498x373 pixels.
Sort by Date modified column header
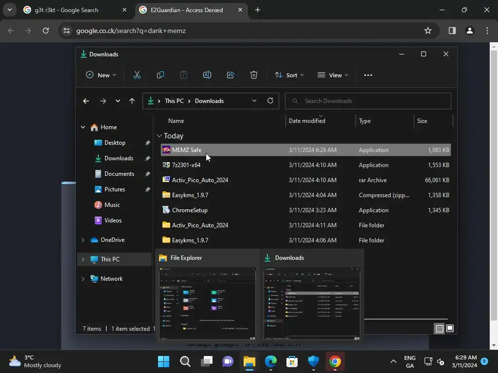[x=307, y=121]
